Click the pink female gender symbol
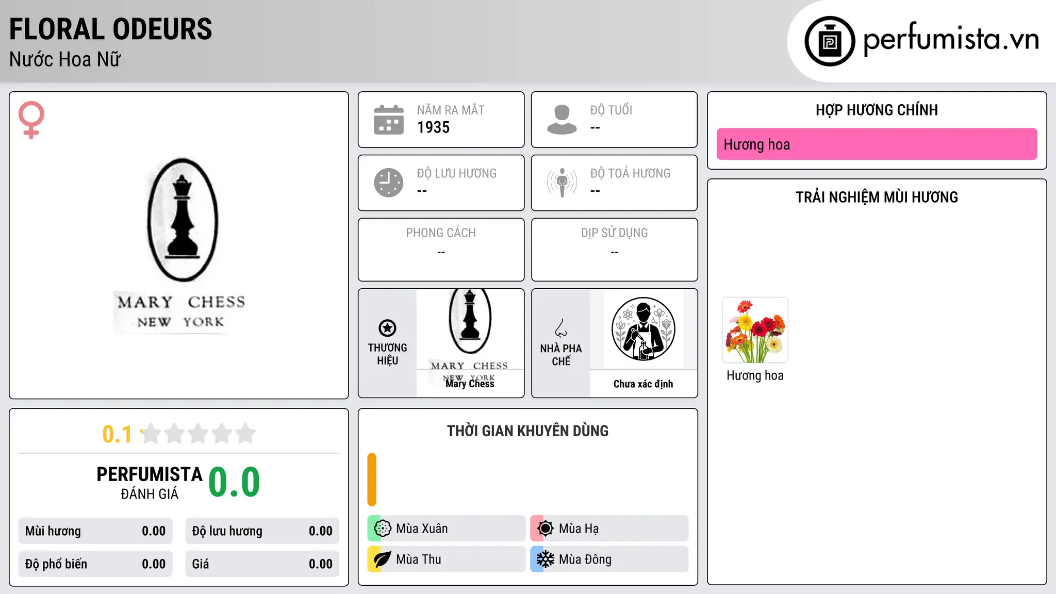 click(31, 120)
